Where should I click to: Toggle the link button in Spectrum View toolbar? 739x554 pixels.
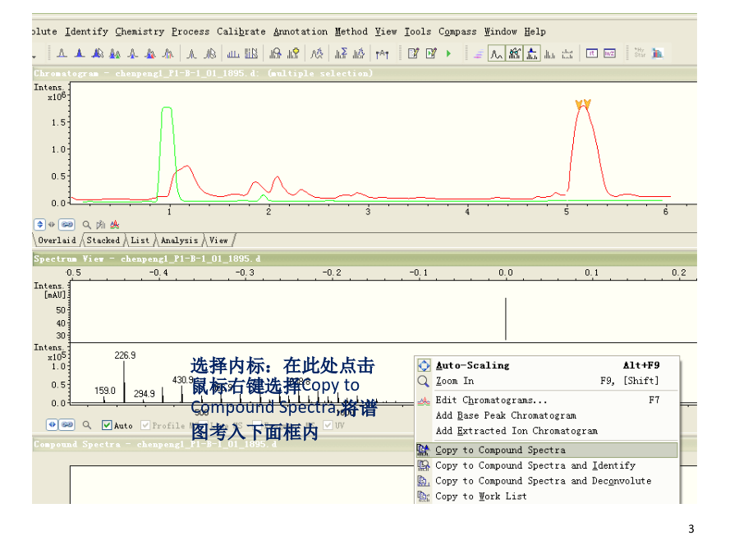[67, 424]
